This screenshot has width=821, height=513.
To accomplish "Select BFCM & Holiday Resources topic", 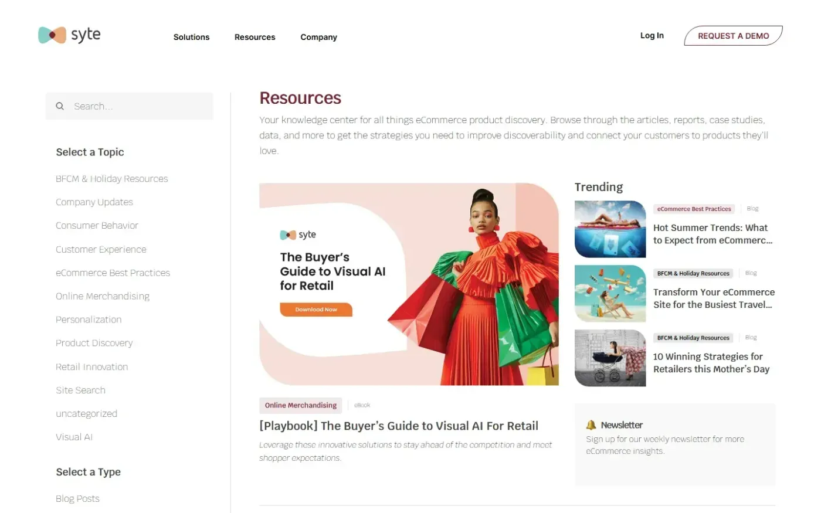I will [x=111, y=179].
